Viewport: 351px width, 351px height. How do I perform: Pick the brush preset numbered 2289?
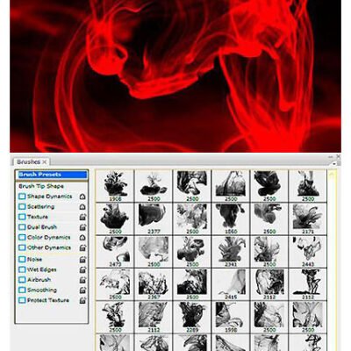click(192, 318)
